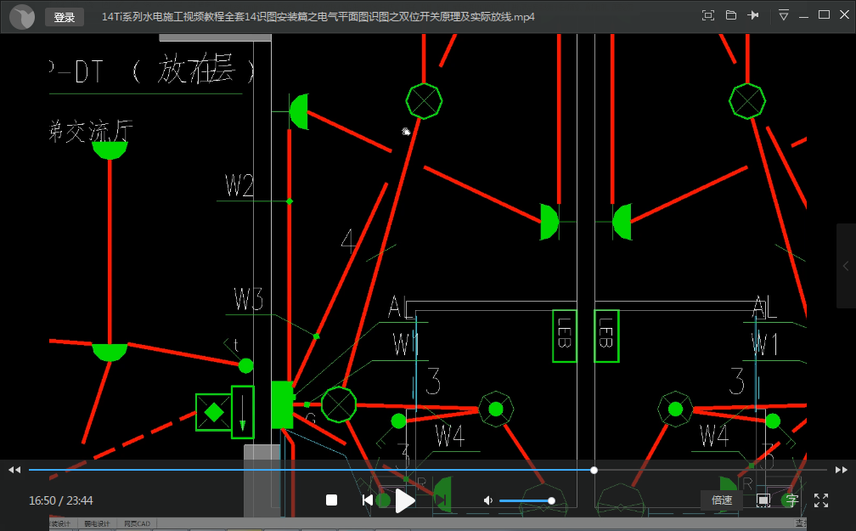Click the video title text in title bar

318,17
